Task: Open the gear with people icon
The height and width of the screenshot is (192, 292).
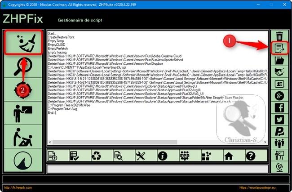Action: pyautogui.click(x=185, y=156)
